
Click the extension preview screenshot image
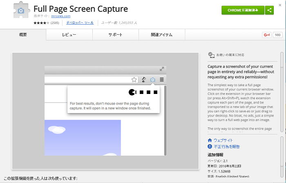(105, 111)
